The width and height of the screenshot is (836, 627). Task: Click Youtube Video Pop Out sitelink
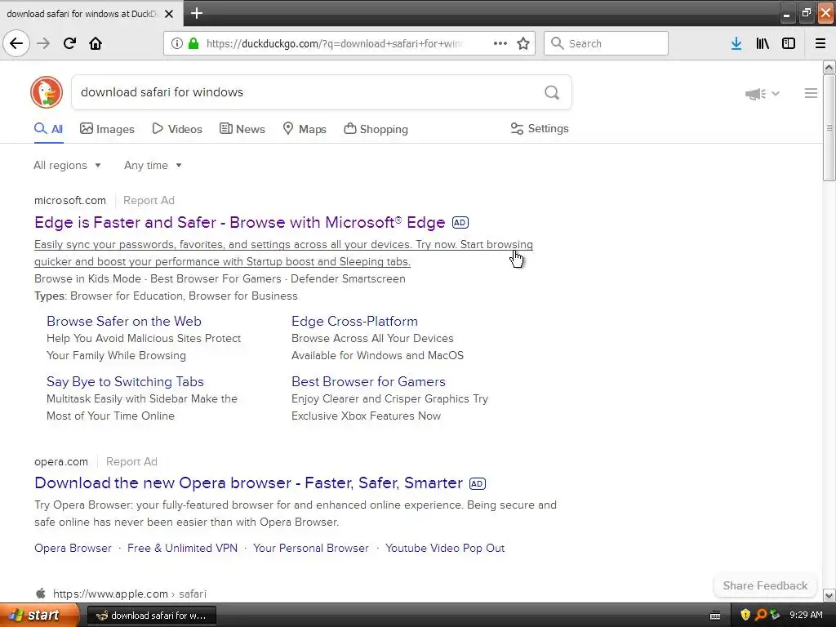tap(445, 548)
